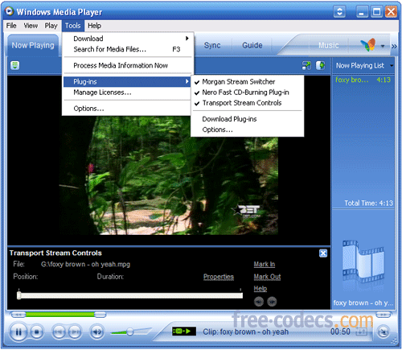
Task: Switch to the Guide tab
Action: tap(252, 45)
